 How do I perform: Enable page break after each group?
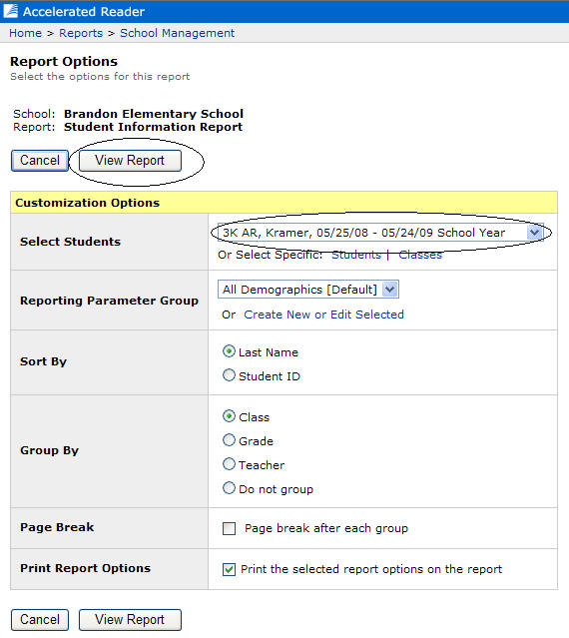tap(229, 528)
